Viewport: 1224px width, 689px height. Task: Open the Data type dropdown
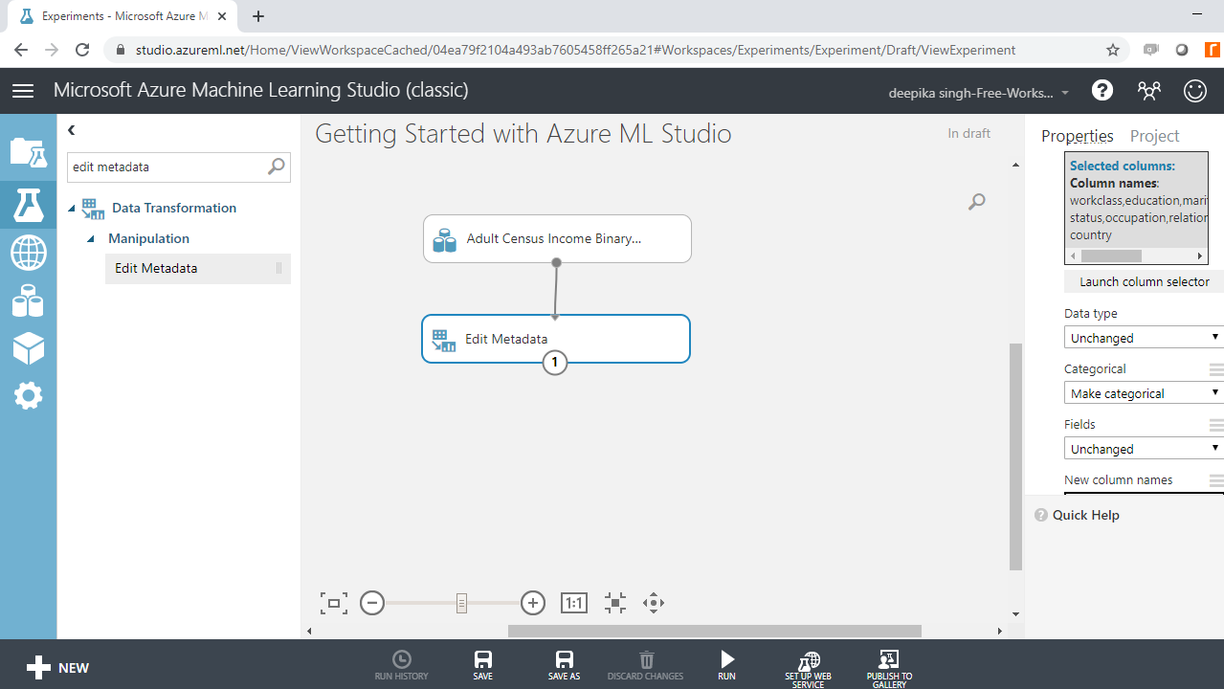tap(1144, 338)
